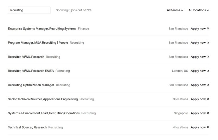Apply now for Technical Sourcer, Research
The height and width of the screenshot is (140, 218).
click(x=200, y=127)
